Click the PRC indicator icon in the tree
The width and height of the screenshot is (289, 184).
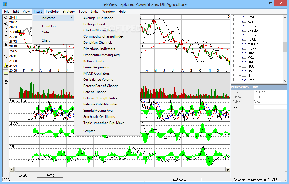(244, 58)
